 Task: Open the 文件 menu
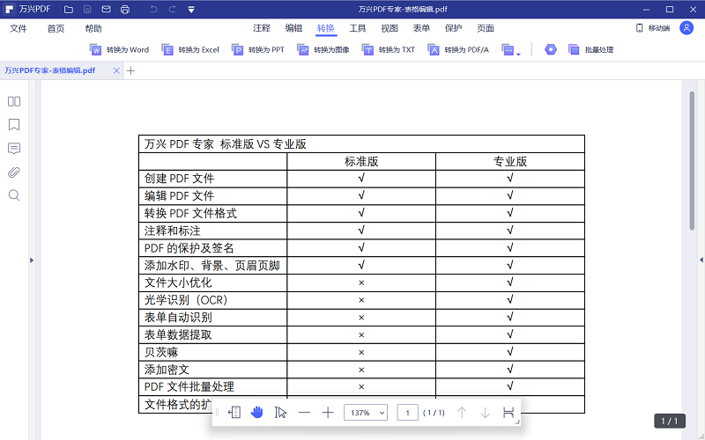[19, 29]
